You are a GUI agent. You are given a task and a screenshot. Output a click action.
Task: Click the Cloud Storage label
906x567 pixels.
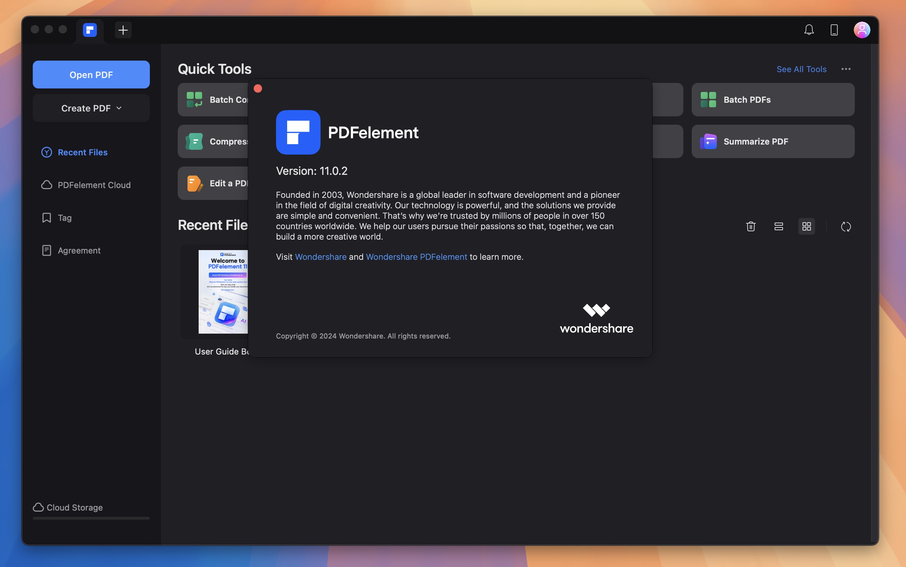click(75, 507)
